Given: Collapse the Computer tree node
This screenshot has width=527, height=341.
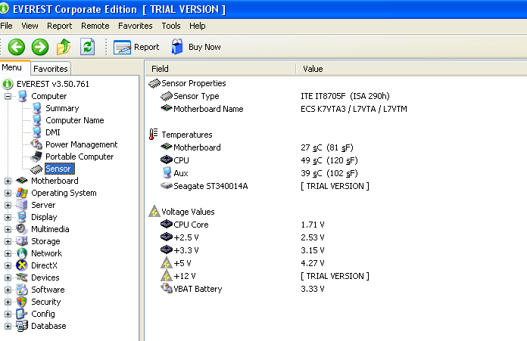Looking at the screenshot, I should click(x=8, y=96).
